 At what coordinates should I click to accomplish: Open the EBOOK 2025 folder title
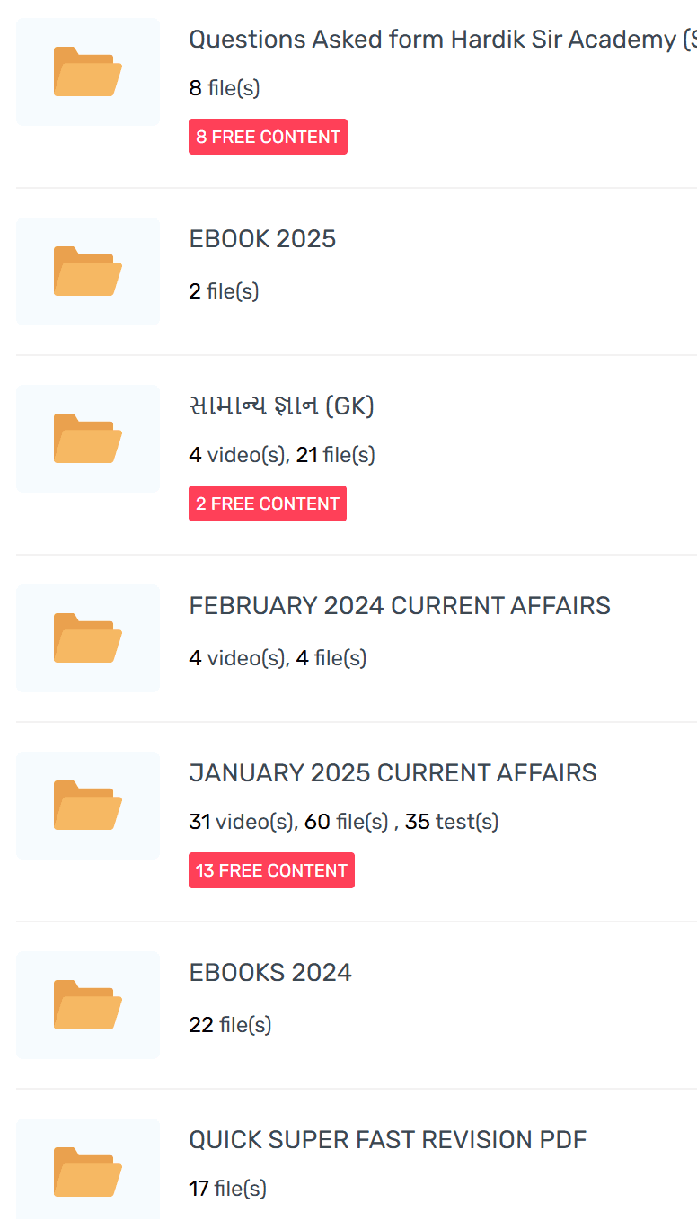pyautogui.click(x=262, y=239)
